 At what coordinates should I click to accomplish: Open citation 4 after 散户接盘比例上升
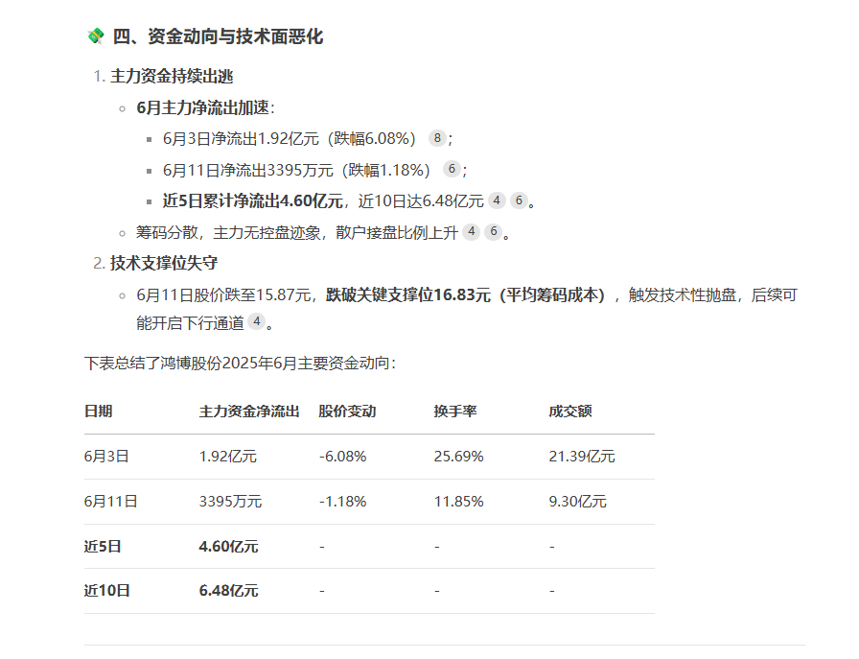pos(471,232)
